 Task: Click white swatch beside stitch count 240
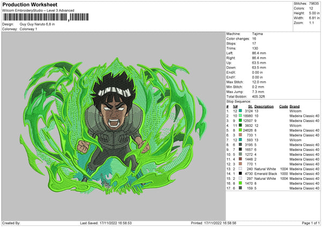(240, 169)
